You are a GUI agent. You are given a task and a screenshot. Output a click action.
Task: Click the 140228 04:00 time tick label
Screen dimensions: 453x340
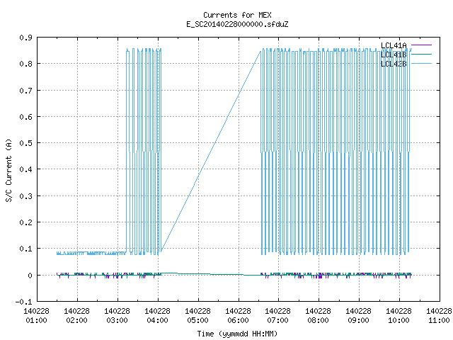(x=157, y=316)
